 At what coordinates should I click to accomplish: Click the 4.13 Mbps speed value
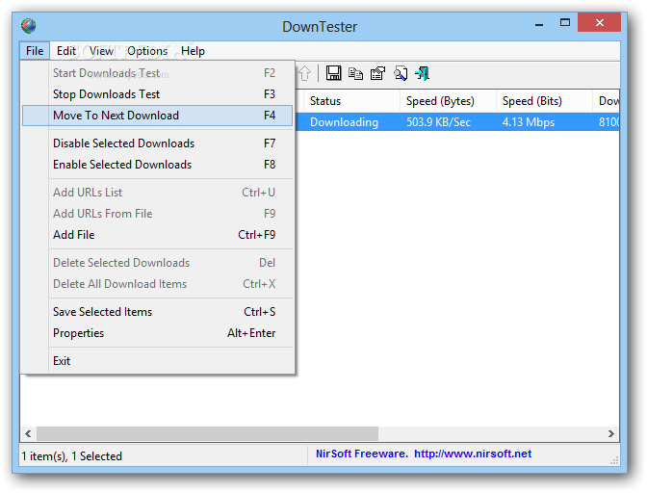click(529, 122)
